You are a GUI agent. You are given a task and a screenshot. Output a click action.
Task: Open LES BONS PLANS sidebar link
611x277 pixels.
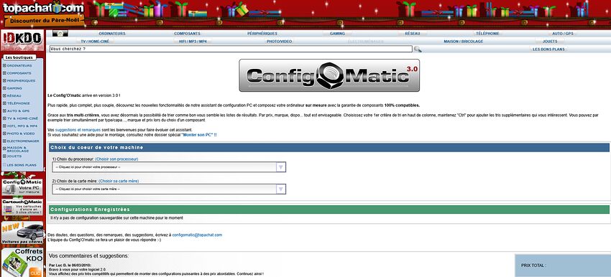pyautogui.click(x=22, y=165)
